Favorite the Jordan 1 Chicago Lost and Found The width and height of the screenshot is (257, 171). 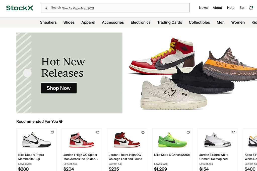coord(143,133)
